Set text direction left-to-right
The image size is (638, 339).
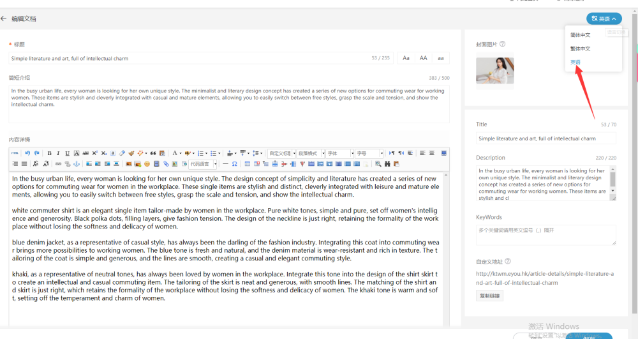[392, 153]
